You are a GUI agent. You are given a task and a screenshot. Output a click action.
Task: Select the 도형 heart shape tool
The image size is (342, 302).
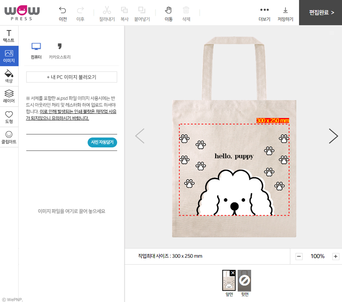9,117
